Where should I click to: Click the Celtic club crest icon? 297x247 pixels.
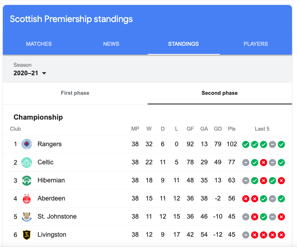click(x=27, y=162)
